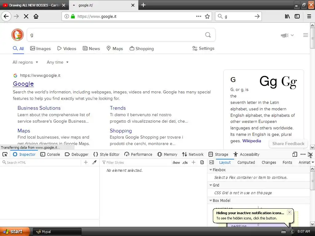Close the google.it tab
The width and height of the screenshot is (315, 236).
point(133,5)
